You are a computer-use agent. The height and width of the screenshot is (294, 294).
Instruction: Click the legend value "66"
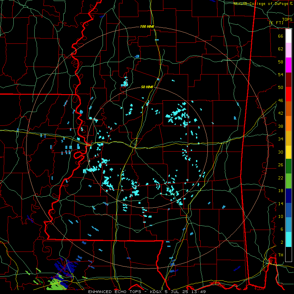pyautogui.click(x=281, y=36)
